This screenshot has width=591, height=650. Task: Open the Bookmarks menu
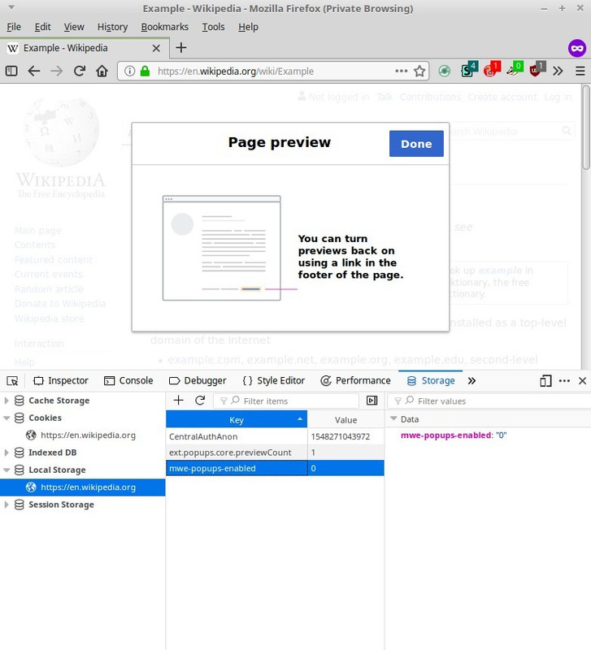165,27
